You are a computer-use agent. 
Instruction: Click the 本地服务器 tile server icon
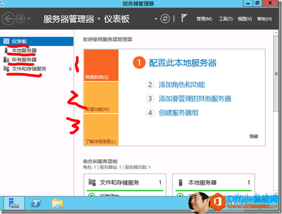pos(180,183)
